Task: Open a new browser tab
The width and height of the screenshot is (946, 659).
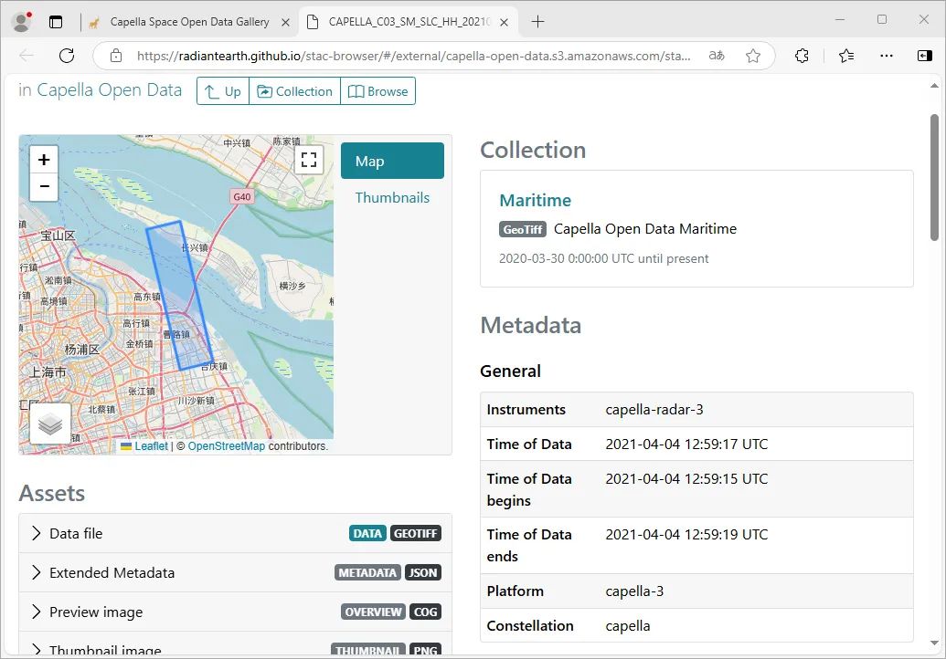Action: click(x=537, y=22)
